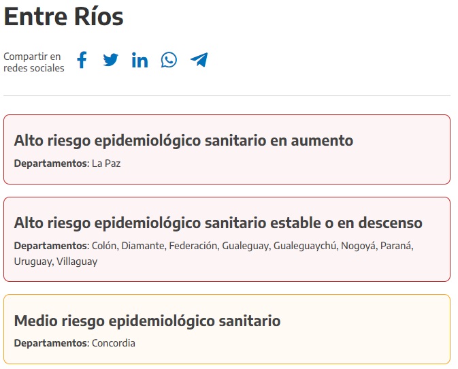Image resolution: width=458 pixels, height=369 pixels.
Task: Click the Concordia department name
Action: (x=114, y=343)
